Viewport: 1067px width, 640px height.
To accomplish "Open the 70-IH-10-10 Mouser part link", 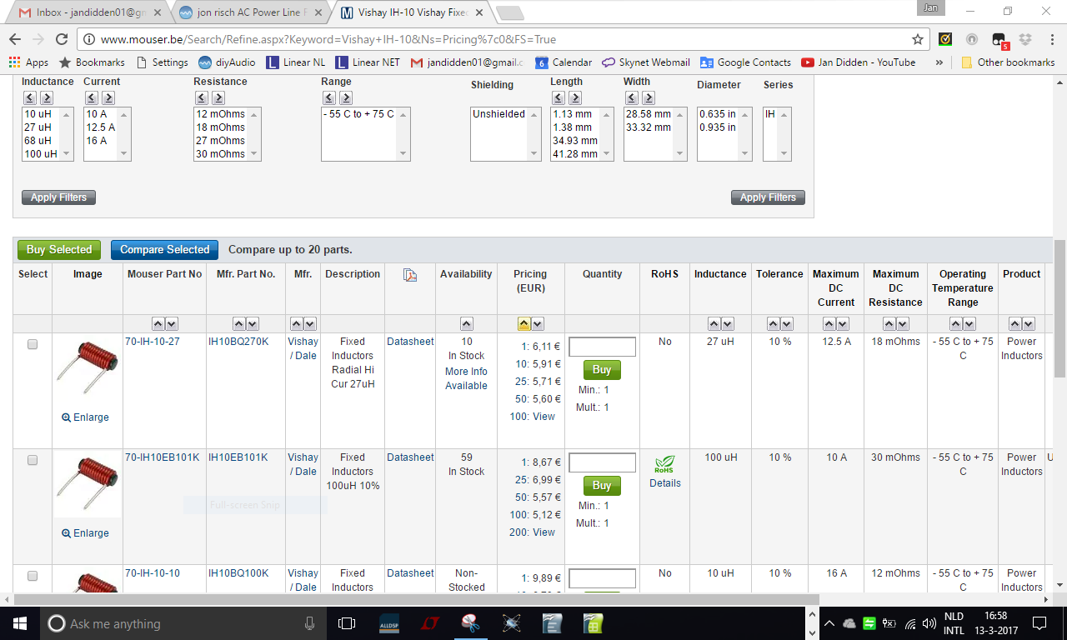I will click(153, 573).
